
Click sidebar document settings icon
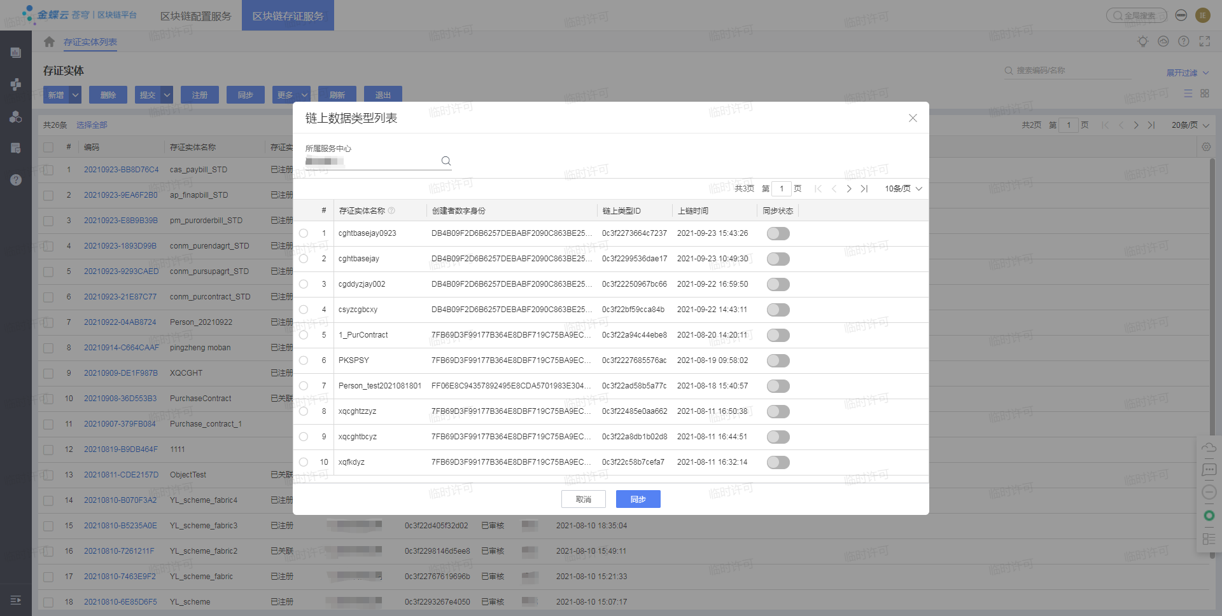tap(16, 148)
